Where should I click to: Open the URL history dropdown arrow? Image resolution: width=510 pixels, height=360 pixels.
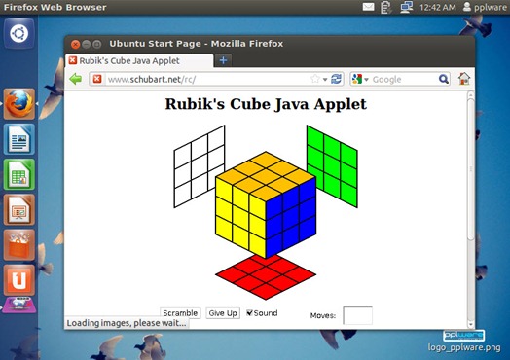click(x=325, y=80)
